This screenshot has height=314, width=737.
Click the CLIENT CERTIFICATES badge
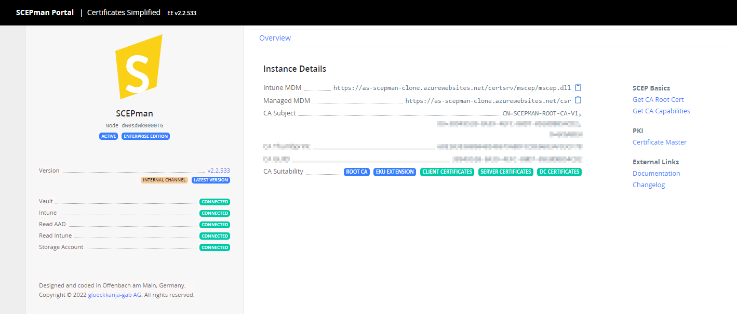[447, 172]
